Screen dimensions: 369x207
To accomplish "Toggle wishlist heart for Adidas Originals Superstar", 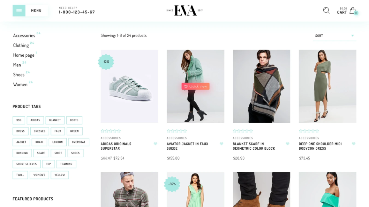I will click(155, 144).
